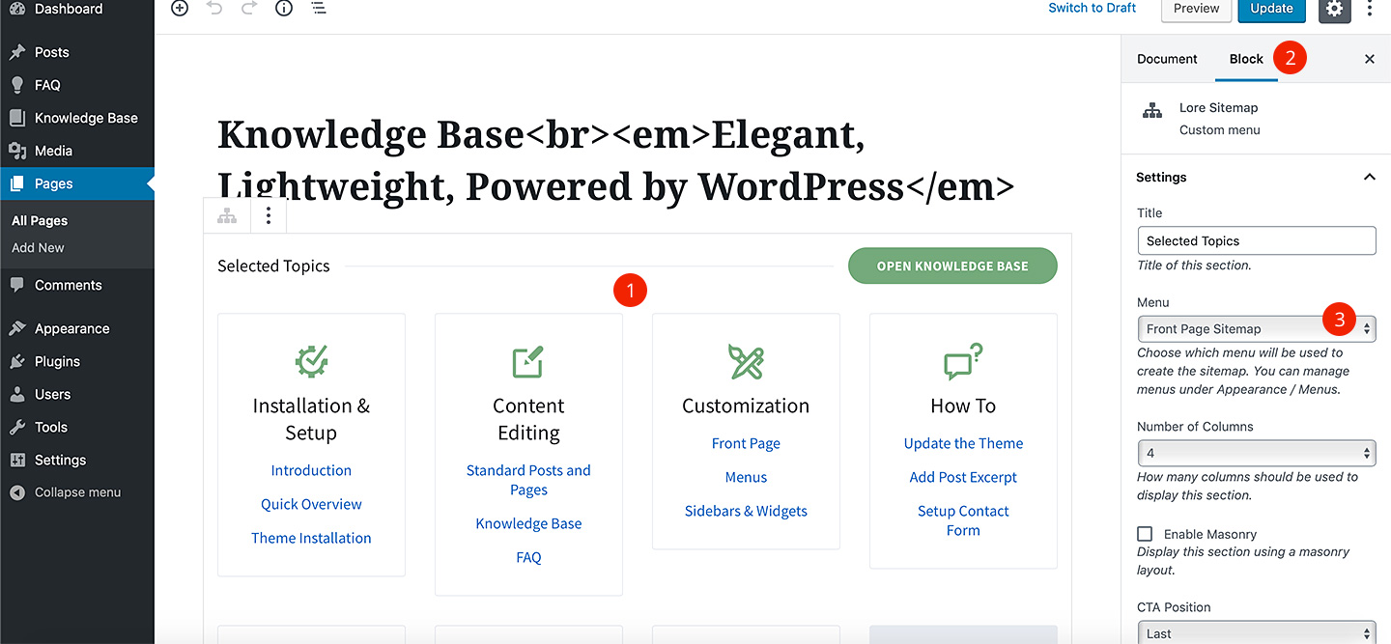Click Dashboard icon in admin menu

(x=17, y=9)
